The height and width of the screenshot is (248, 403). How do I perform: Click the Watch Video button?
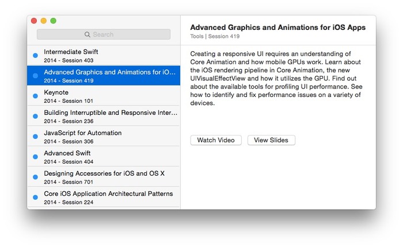click(216, 140)
